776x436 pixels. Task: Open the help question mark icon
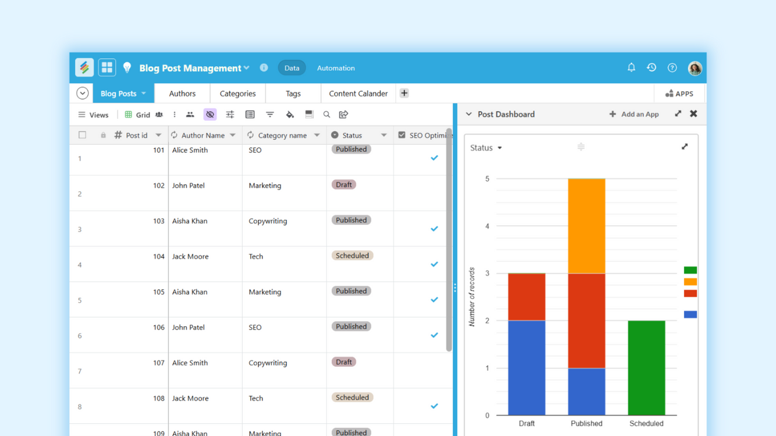click(x=672, y=68)
